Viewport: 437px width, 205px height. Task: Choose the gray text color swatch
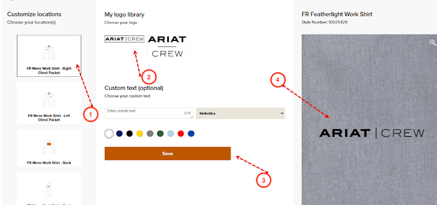(x=150, y=134)
